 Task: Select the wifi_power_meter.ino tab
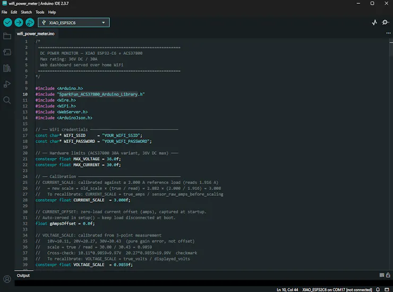point(36,34)
